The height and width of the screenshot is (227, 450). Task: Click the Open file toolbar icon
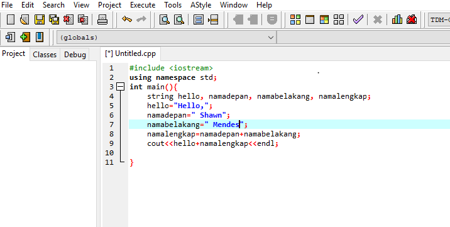pyautogui.click(x=25, y=19)
